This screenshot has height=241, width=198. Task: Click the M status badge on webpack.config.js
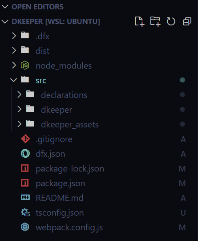[182, 228]
